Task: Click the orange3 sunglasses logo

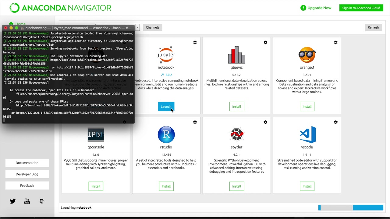Action: pos(307,55)
